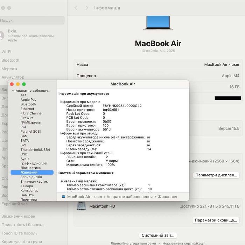Open Touch ID та пароль in sidebar
This screenshot has width=245, height=245.
click(x=19, y=233)
